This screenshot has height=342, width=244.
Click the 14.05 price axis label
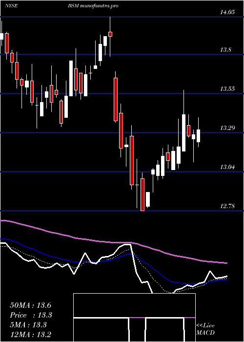coord(227,12)
